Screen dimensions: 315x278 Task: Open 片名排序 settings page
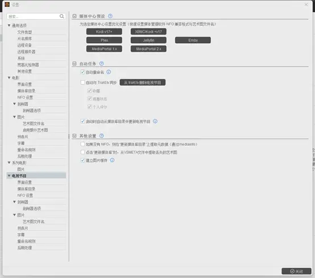24,39
